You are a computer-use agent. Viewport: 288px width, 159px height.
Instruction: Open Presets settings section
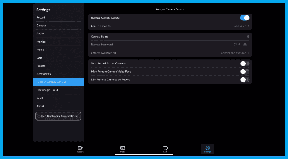coord(41,66)
